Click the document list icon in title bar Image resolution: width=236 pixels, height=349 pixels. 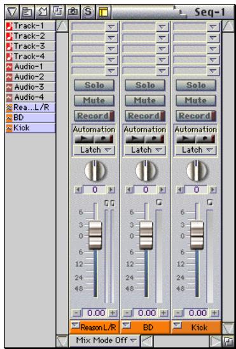click(x=27, y=12)
